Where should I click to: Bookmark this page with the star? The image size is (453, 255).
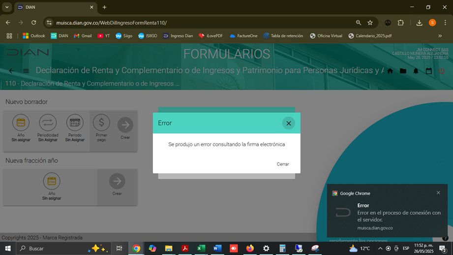370,23
